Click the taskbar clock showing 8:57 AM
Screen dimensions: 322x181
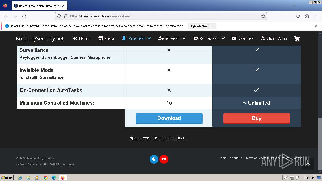pos(309,178)
